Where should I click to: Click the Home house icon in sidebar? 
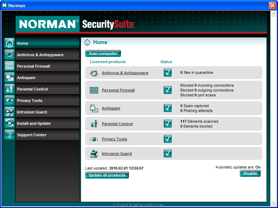(x=9, y=43)
